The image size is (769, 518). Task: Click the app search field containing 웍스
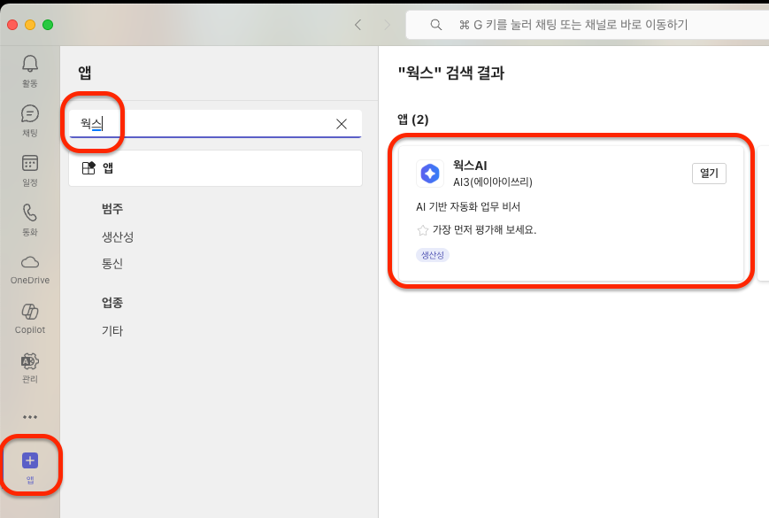215,124
